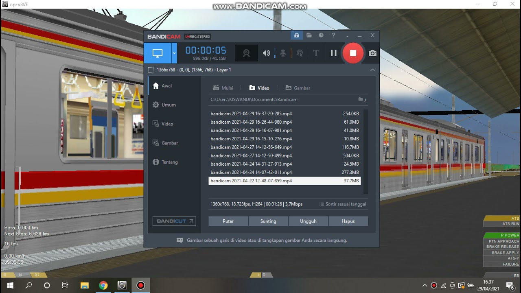Open Cortana circle icon on taskbar

coord(47,285)
